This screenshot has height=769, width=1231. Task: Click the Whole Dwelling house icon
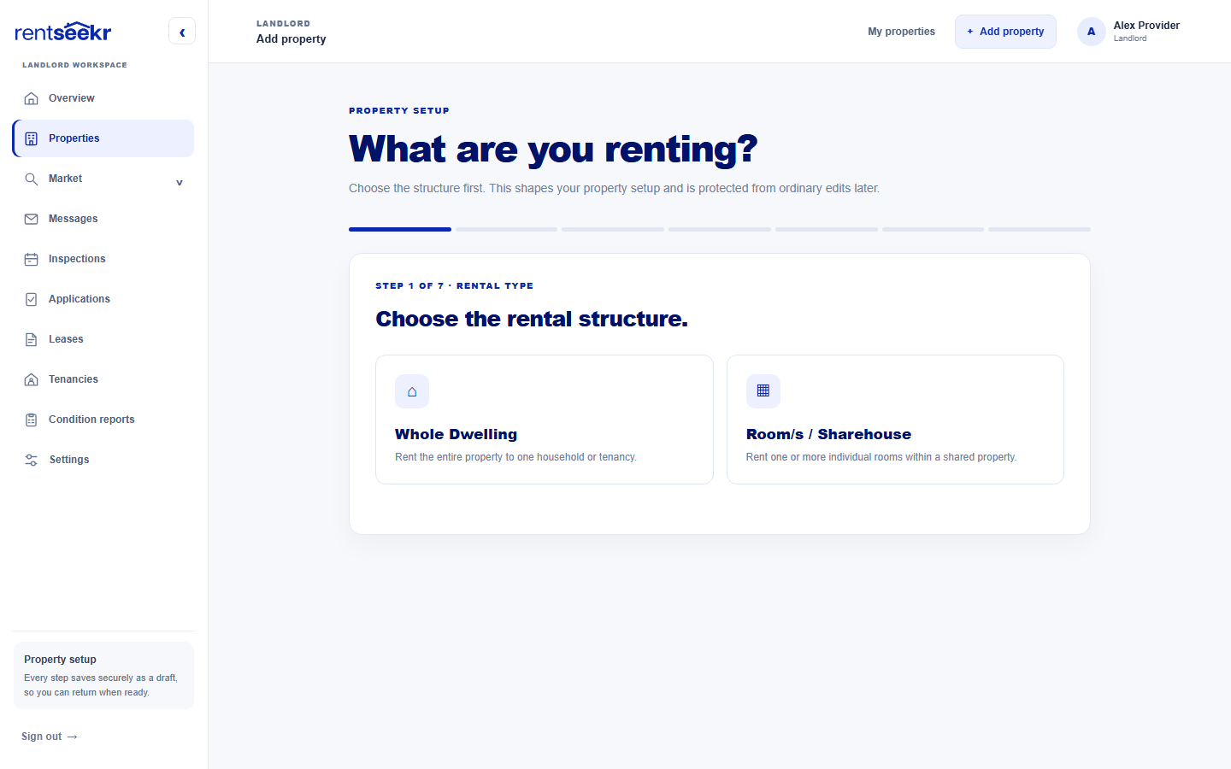[412, 391]
